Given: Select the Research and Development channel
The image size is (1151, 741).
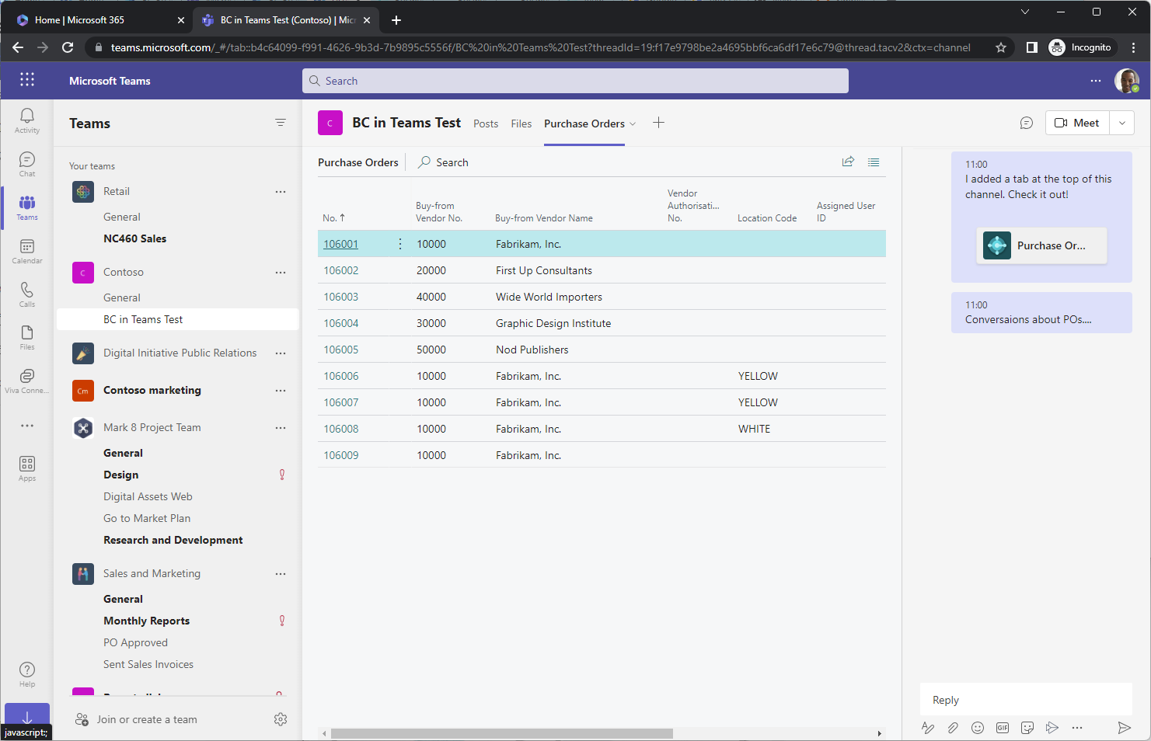Looking at the screenshot, I should (x=173, y=540).
